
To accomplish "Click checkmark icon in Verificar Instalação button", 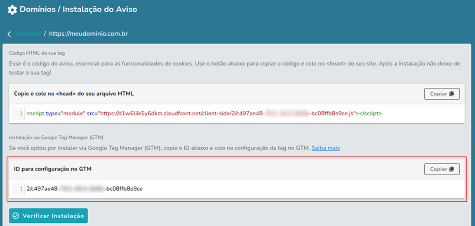I will [16, 216].
